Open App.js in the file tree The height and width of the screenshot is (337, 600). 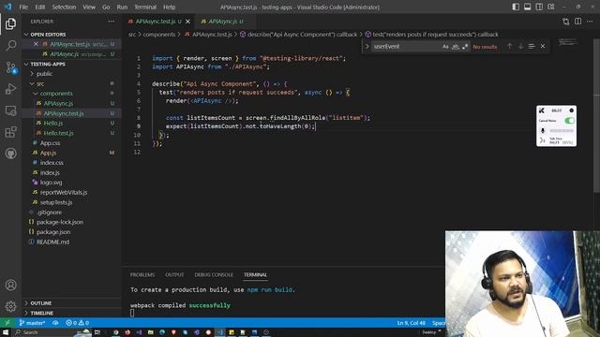click(x=48, y=153)
